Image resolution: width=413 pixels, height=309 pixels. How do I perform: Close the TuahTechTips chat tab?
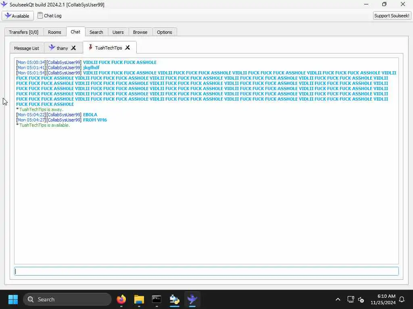click(127, 47)
